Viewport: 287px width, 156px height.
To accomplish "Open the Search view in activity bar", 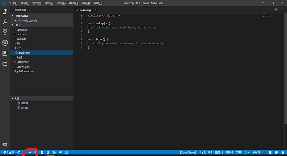I will tap(5, 22).
